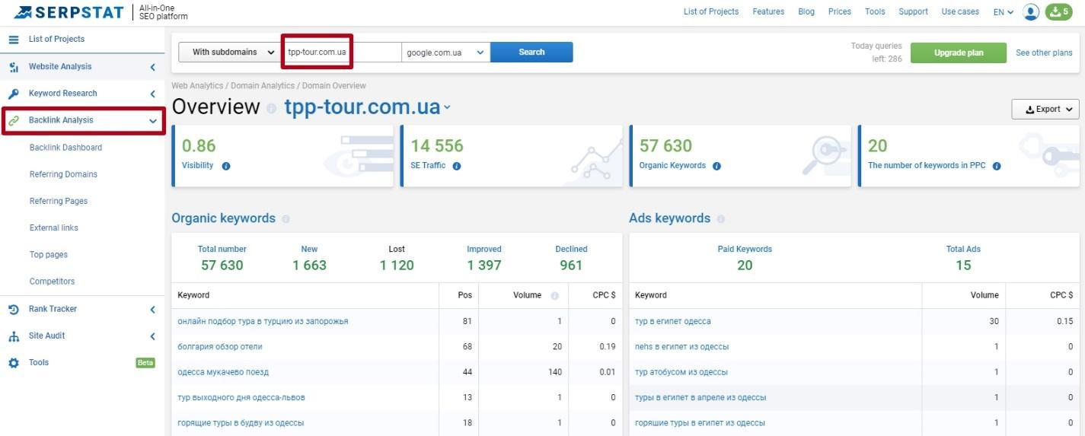Click the Keyword Research key icon

pos(14,94)
